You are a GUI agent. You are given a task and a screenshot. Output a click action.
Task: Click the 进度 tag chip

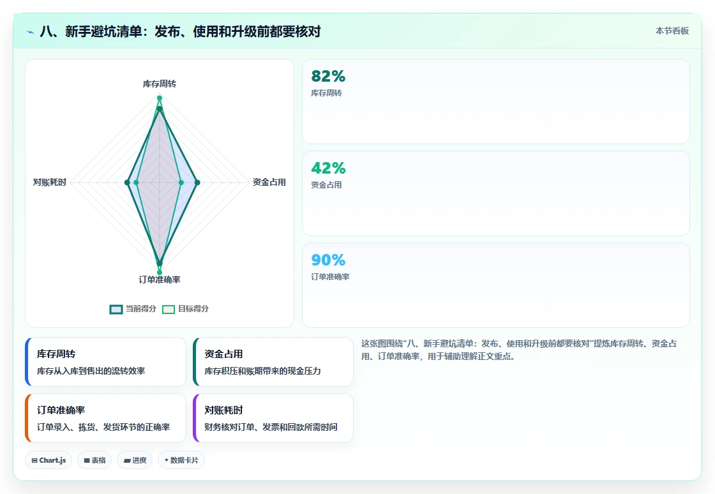[135, 460]
